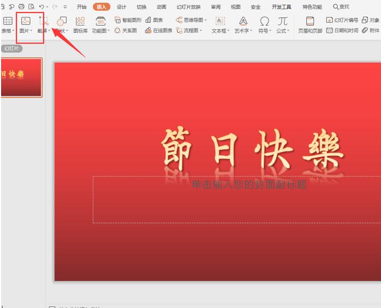381x308 pixels.
Task: Switch to the 设计 tab
Action: (x=121, y=7)
